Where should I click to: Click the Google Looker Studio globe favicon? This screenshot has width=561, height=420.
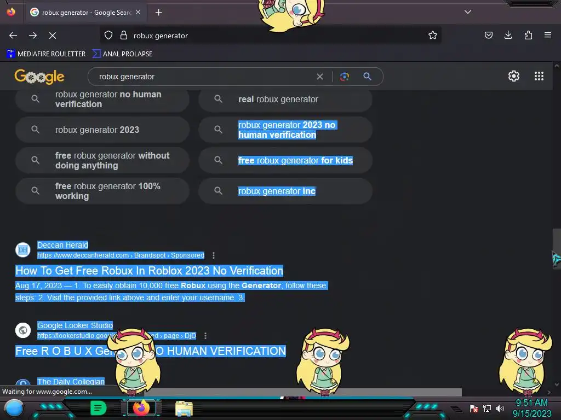pos(23,330)
